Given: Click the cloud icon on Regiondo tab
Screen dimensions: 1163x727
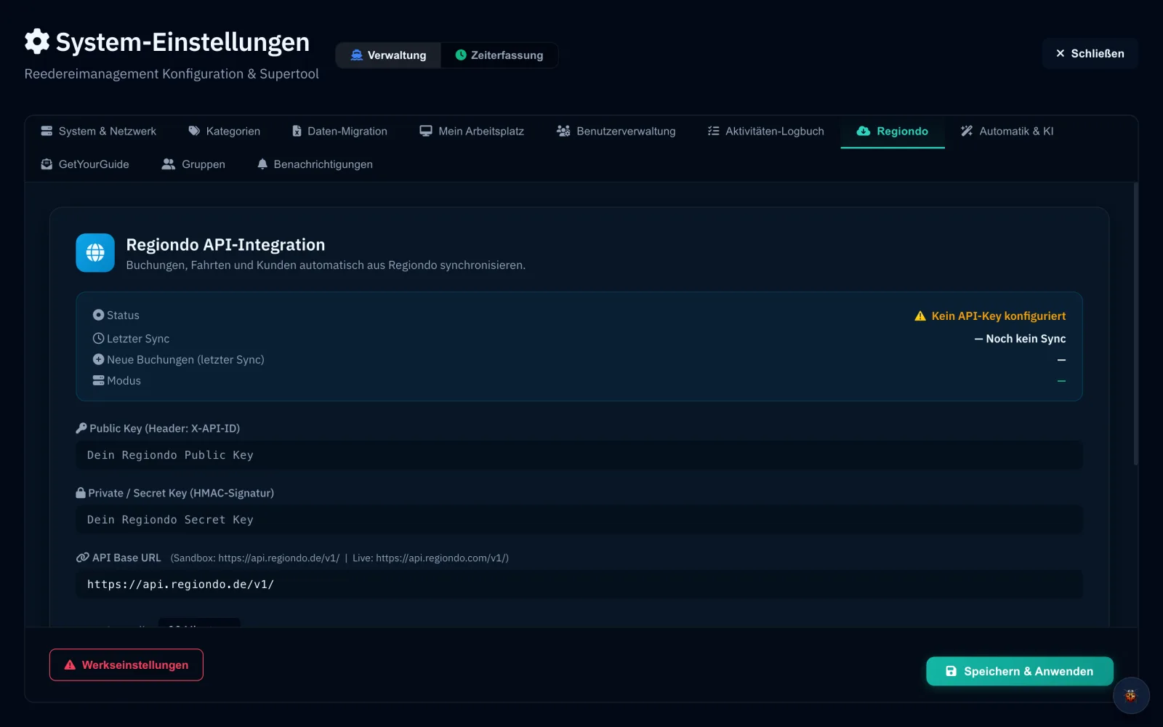Looking at the screenshot, I should [864, 131].
